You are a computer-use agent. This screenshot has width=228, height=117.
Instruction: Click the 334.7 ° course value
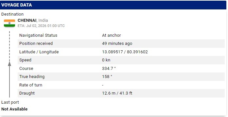(109, 69)
